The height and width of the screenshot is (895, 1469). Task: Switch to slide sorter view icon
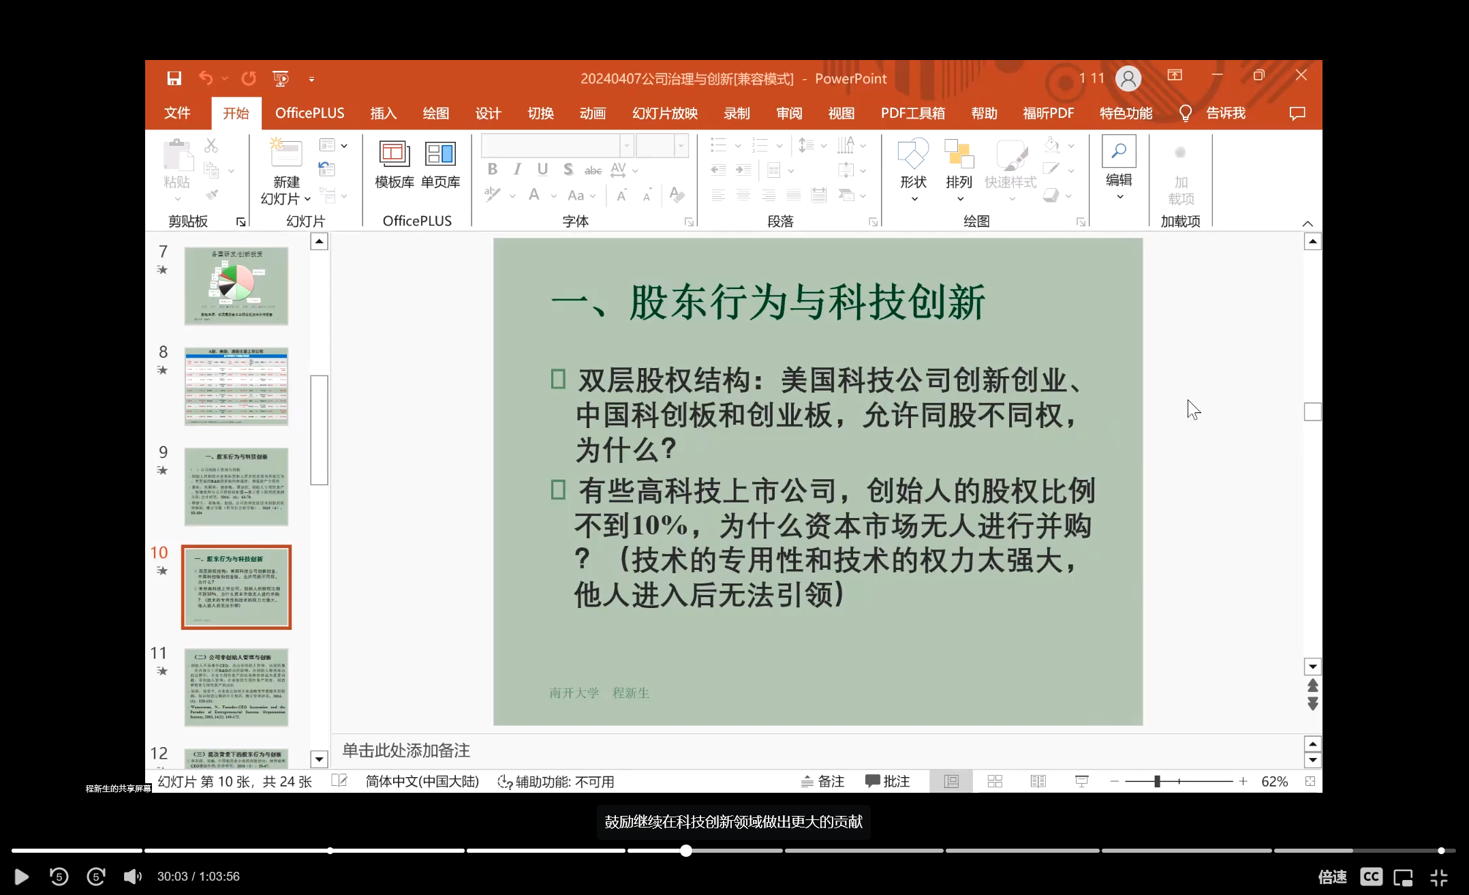995,781
